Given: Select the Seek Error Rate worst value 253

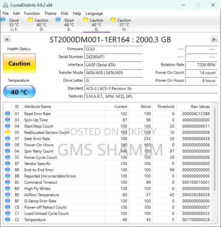Looking at the screenshot, I should [x=147, y=138].
